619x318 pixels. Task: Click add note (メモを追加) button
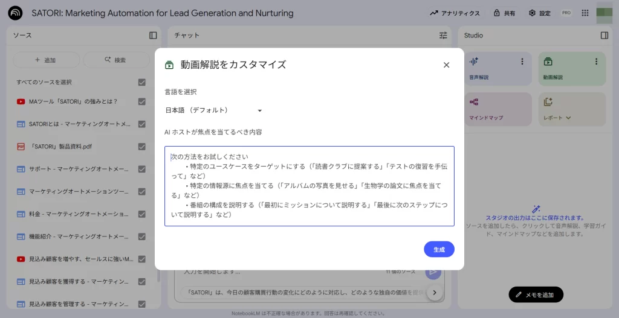pos(536,294)
